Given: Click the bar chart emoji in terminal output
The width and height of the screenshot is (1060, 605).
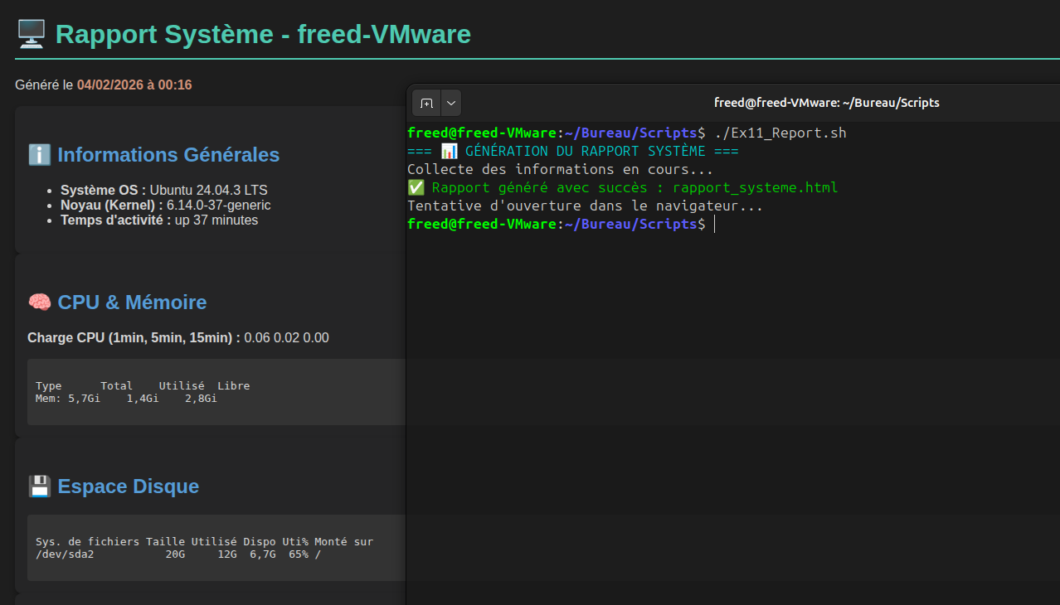Looking at the screenshot, I should point(449,152).
